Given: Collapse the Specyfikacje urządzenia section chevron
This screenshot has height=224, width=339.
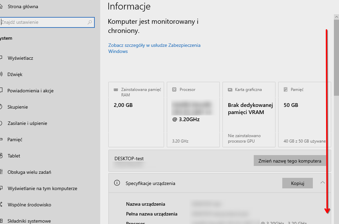Looking at the screenshot, I should [323, 183].
